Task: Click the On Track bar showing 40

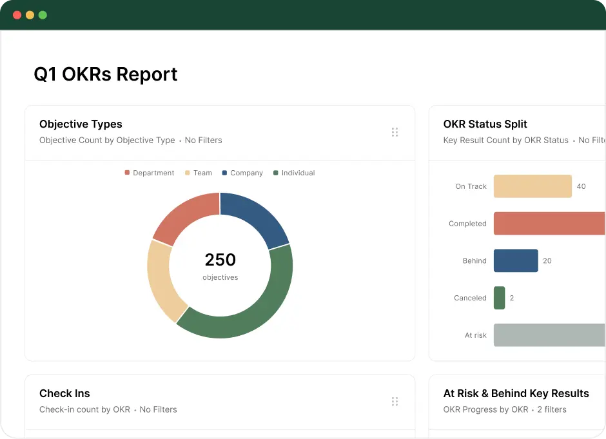Action: click(x=533, y=186)
